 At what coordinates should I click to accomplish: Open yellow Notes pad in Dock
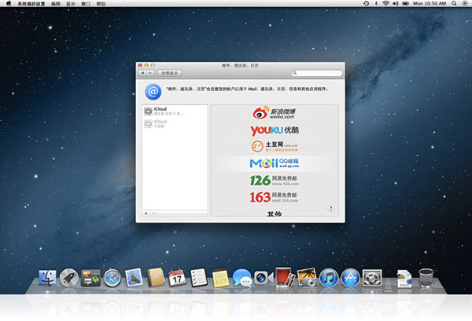click(x=220, y=278)
